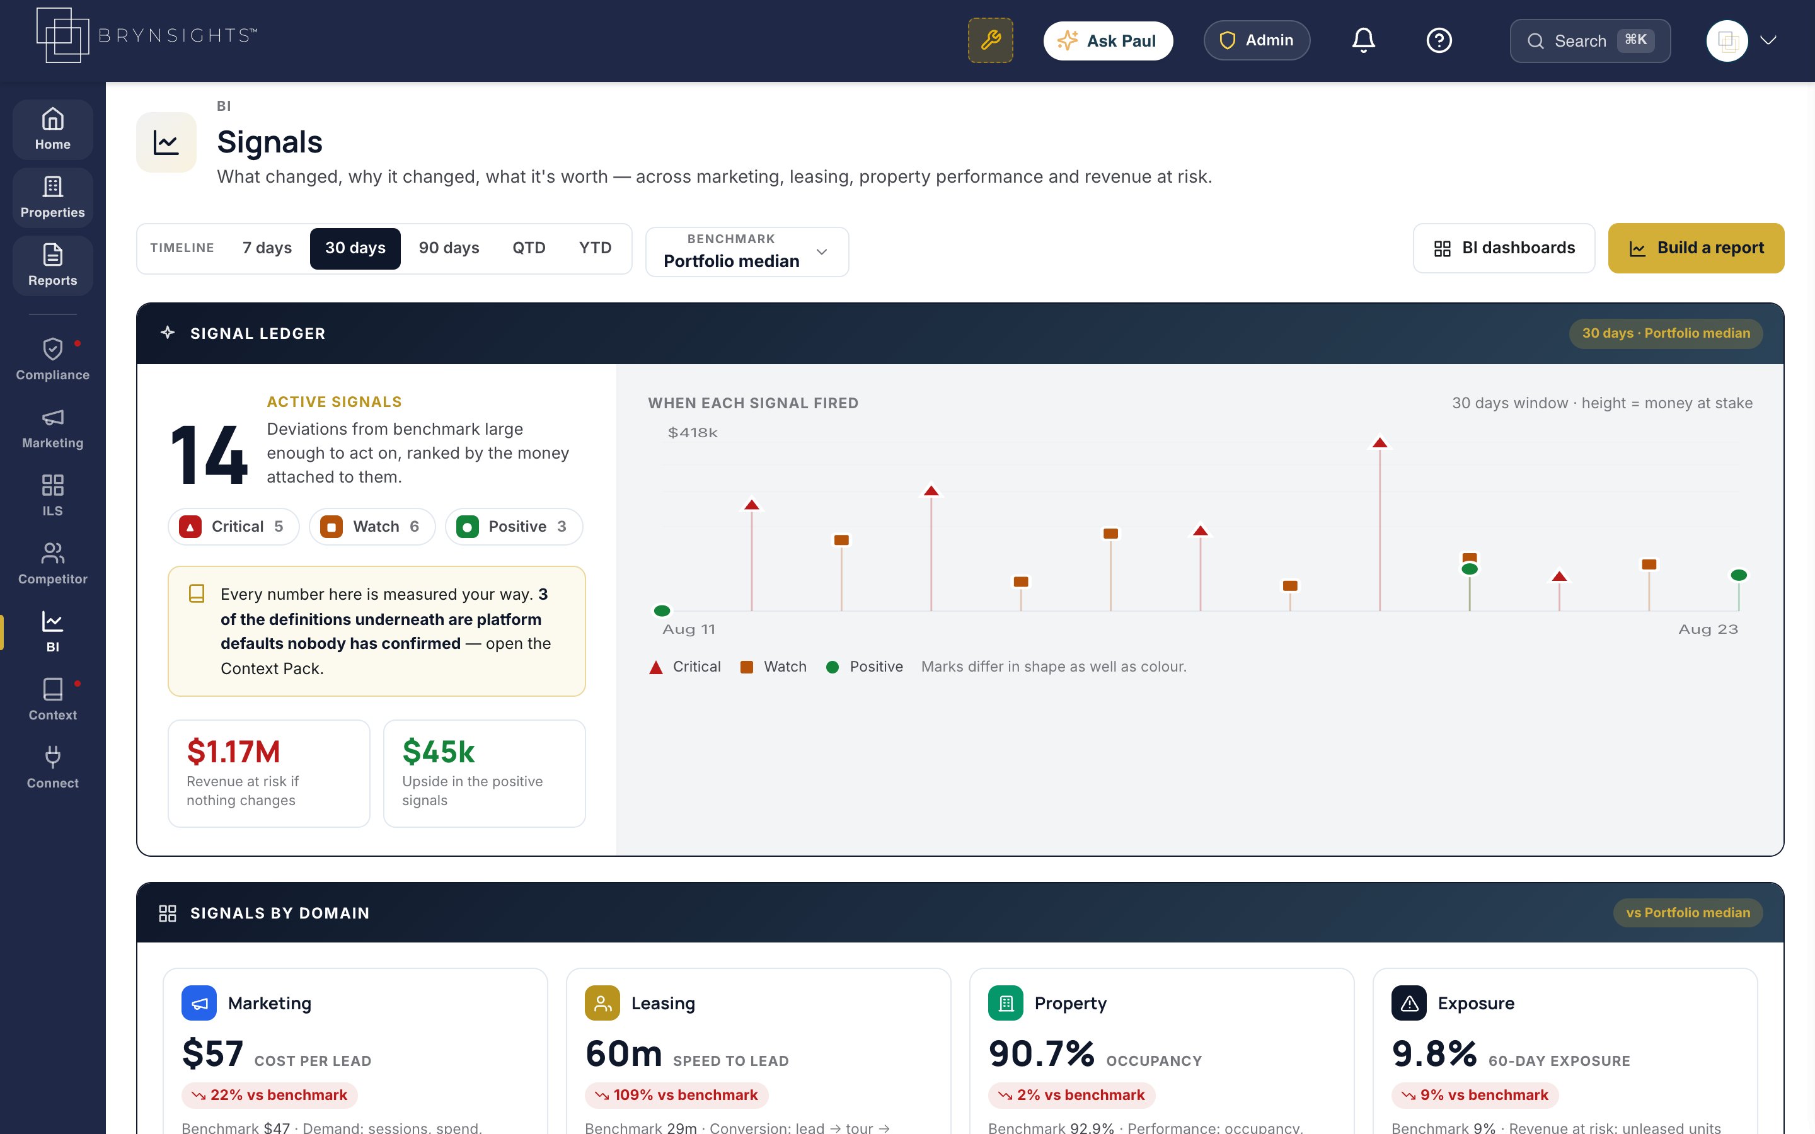
Task: Click the Leasing domain card icon
Action: click(602, 1003)
